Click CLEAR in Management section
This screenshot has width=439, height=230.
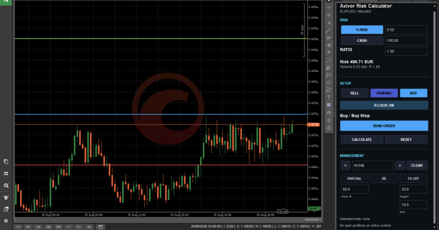tap(417, 165)
